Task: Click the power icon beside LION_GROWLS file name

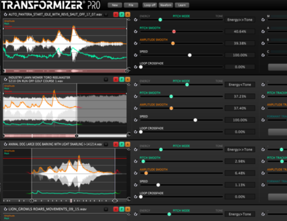Action: coord(5,209)
